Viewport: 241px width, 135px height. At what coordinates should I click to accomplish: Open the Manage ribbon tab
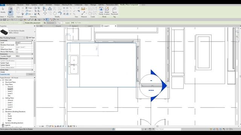coord(93,5)
